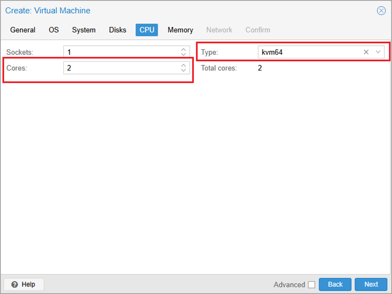
Task: Switch to the General tab
Action: pyautogui.click(x=23, y=30)
